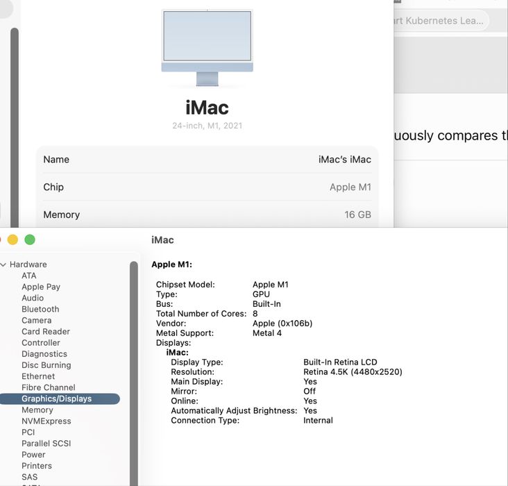Screen dimensions: 508x486
Task: Select Audio in the sidebar
Action: [33, 298]
